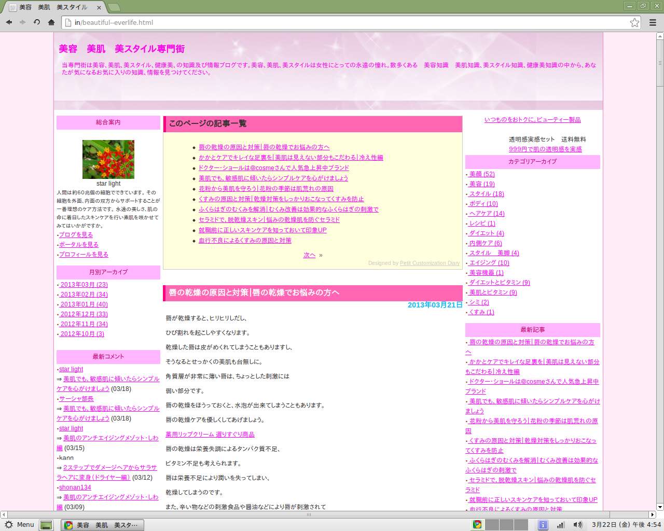This screenshot has width=664, height=531.
Task: Bookmark page with star icon
Action: click(634, 22)
